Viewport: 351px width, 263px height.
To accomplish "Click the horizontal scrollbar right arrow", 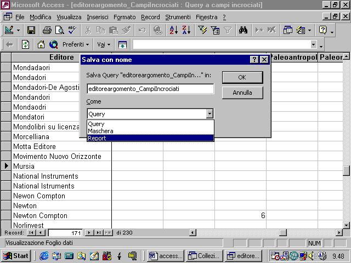I will point(339,232).
